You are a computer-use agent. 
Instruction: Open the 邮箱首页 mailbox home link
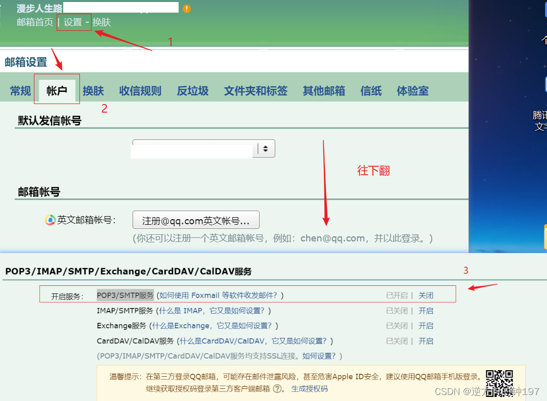(x=35, y=22)
